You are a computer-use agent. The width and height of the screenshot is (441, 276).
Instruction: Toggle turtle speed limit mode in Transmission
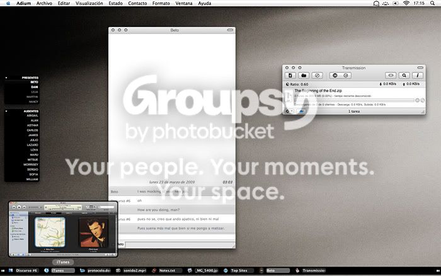pos(302,112)
